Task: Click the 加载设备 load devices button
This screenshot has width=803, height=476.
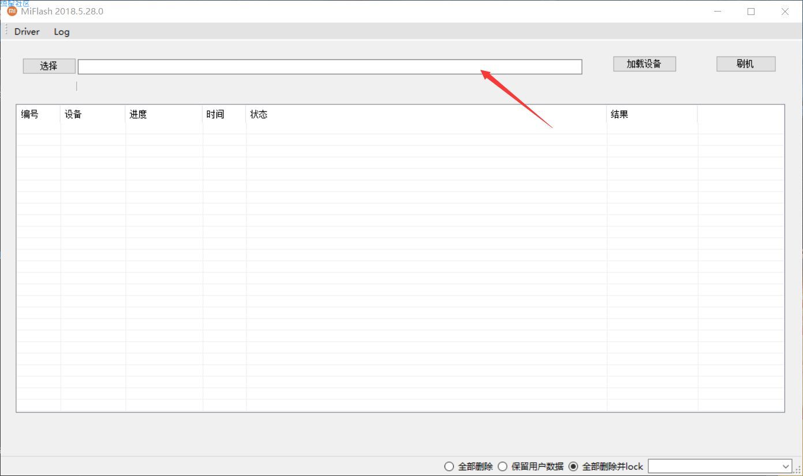Action: tap(644, 63)
